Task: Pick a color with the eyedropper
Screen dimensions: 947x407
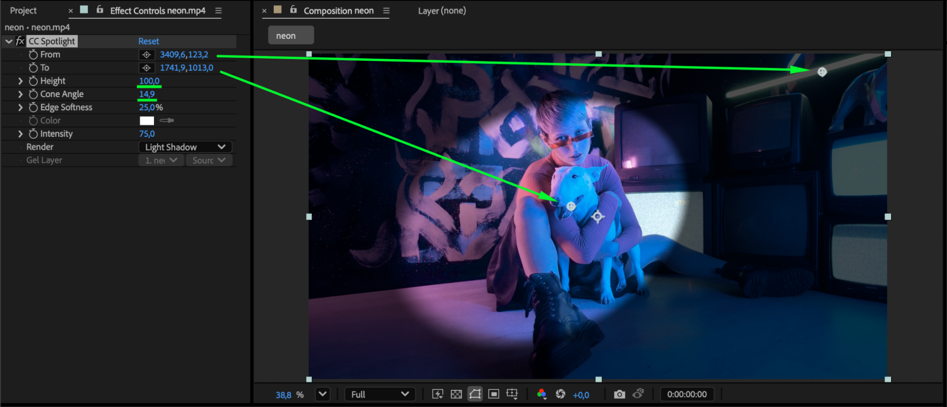Action: [167, 121]
